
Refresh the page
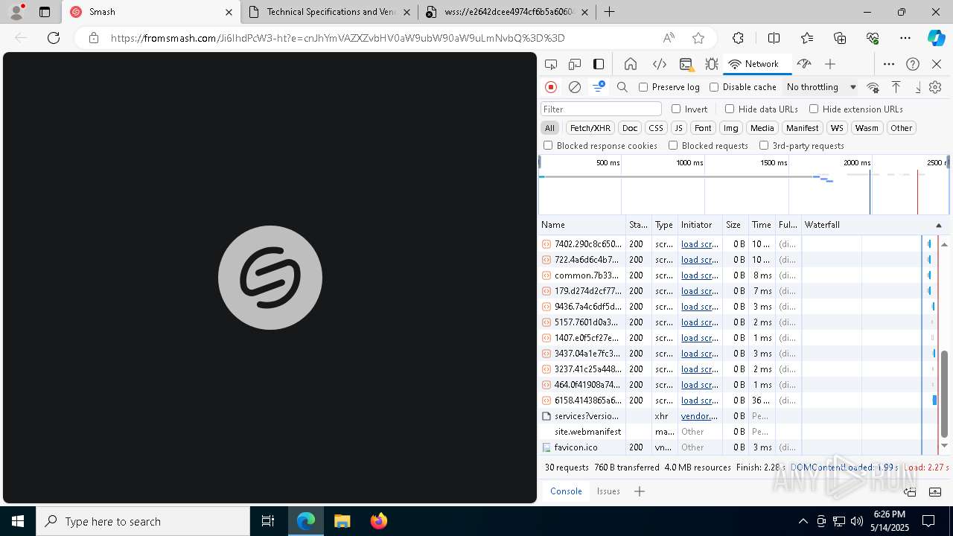(x=54, y=38)
